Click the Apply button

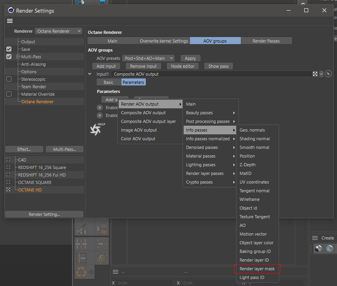pyautogui.click(x=190, y=58)
